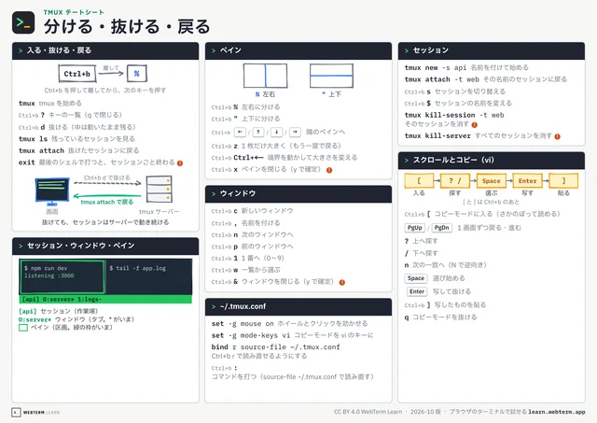Click the yellow ] step box
The width and height of the screenshot is (597, 423).
563,180
